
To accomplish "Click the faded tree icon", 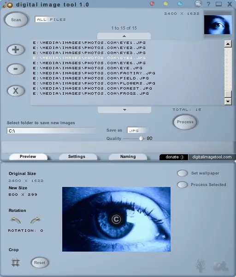I will [x=201, y=266].
